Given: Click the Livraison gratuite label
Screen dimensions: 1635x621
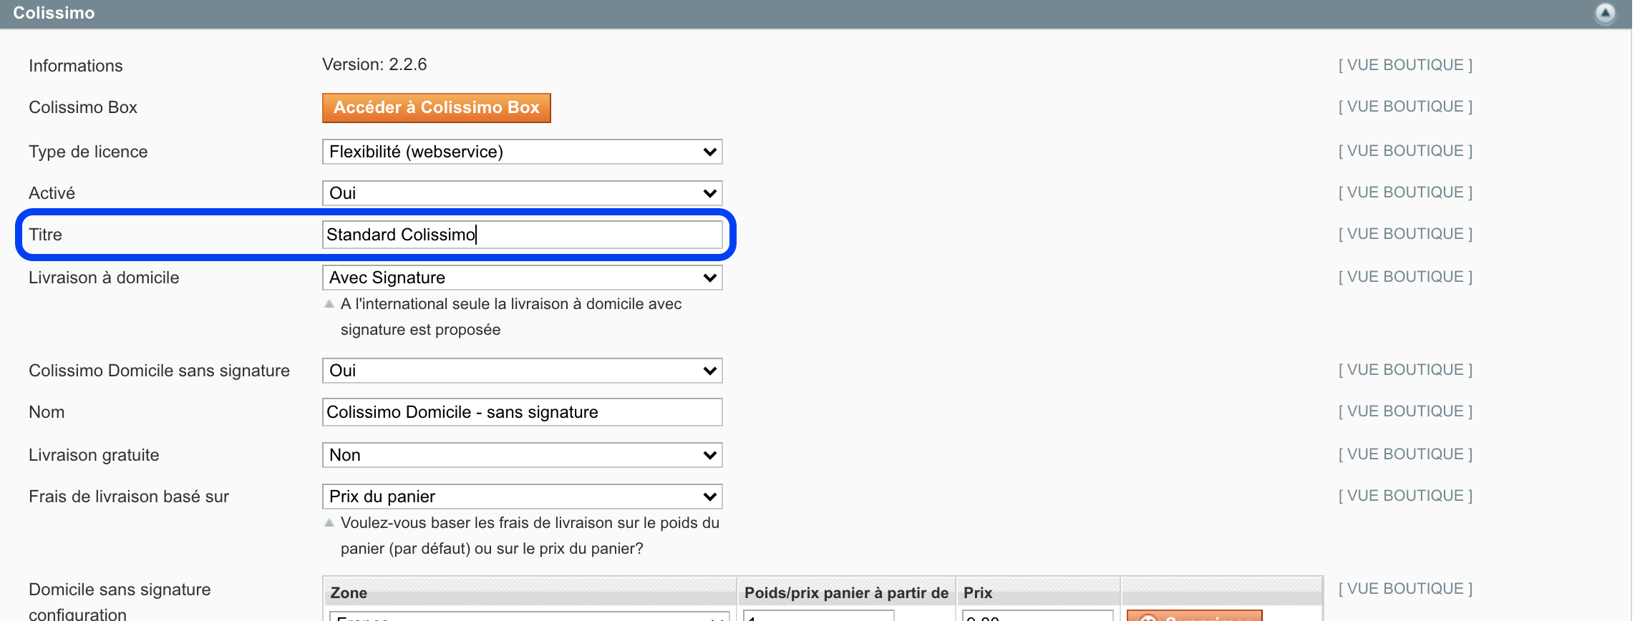Looking at the screenshot, I should click(94, 455).
